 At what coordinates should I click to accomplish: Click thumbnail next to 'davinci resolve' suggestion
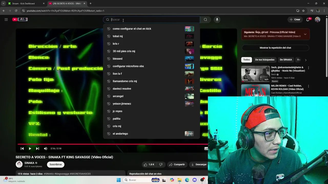pyautogui.click(x=189, y=89)
